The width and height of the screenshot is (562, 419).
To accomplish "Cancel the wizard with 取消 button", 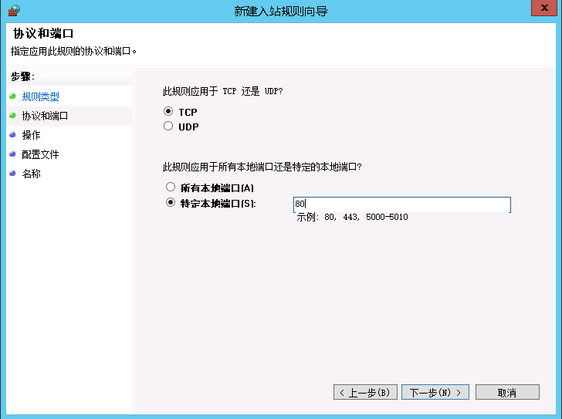I will [x=507, y=393].
